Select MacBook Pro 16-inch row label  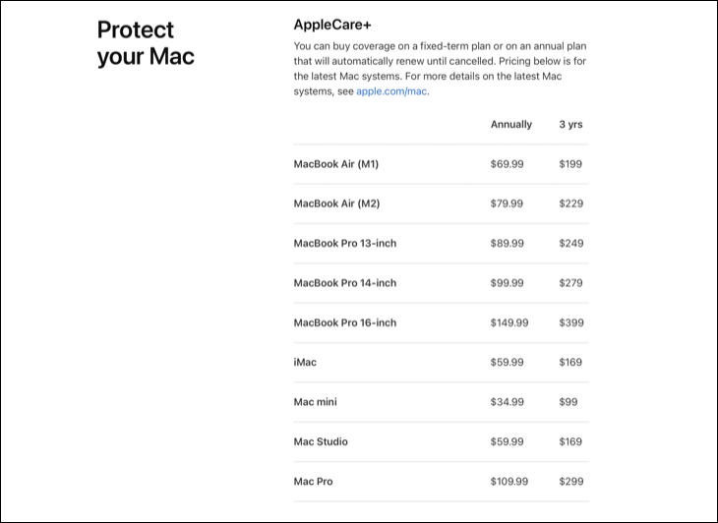click(344, 322)
